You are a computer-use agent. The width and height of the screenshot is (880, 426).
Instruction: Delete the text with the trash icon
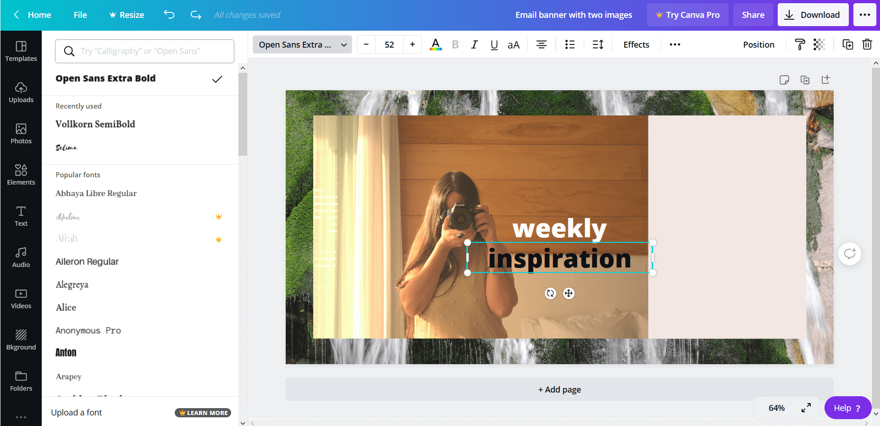867,44
